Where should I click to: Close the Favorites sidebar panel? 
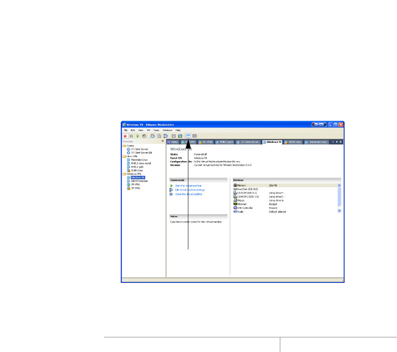pos(163,141)
